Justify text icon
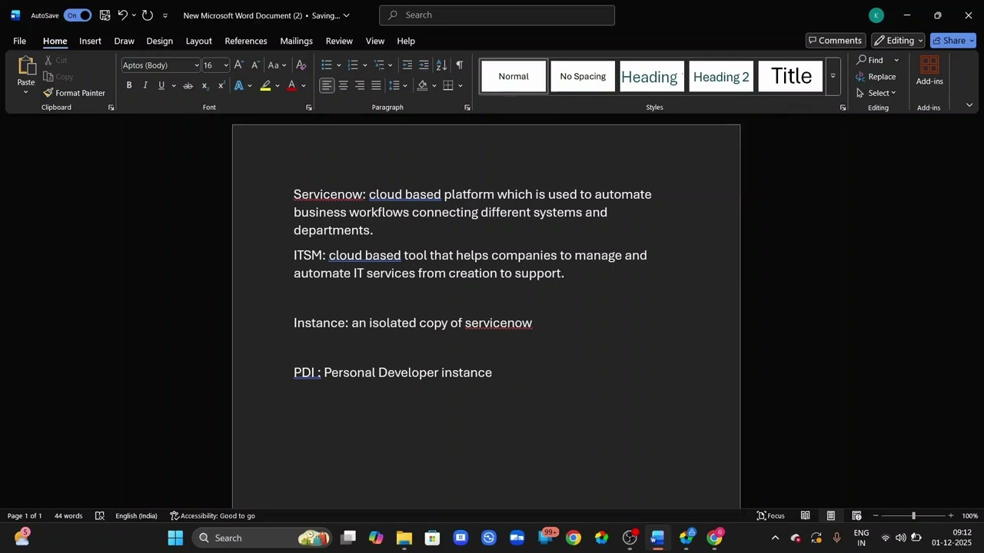This screenshot has height=553, width=984. [x=376, y=85]
